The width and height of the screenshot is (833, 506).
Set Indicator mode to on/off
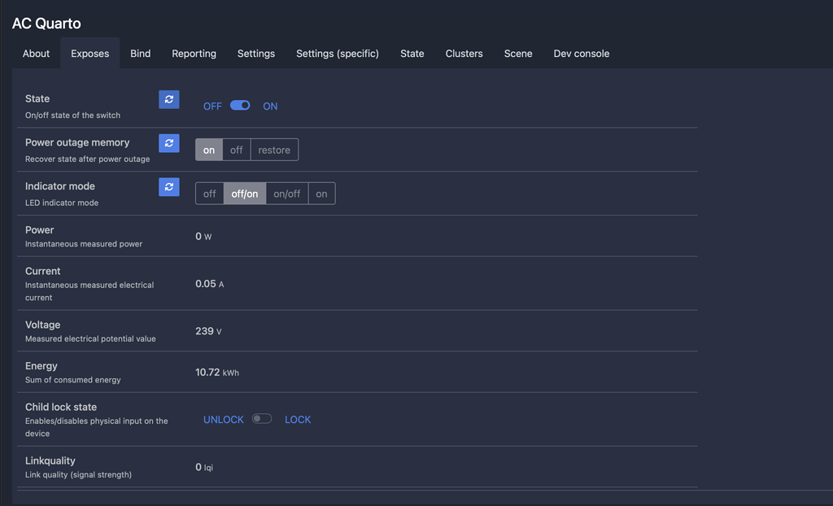coord(286,193)
